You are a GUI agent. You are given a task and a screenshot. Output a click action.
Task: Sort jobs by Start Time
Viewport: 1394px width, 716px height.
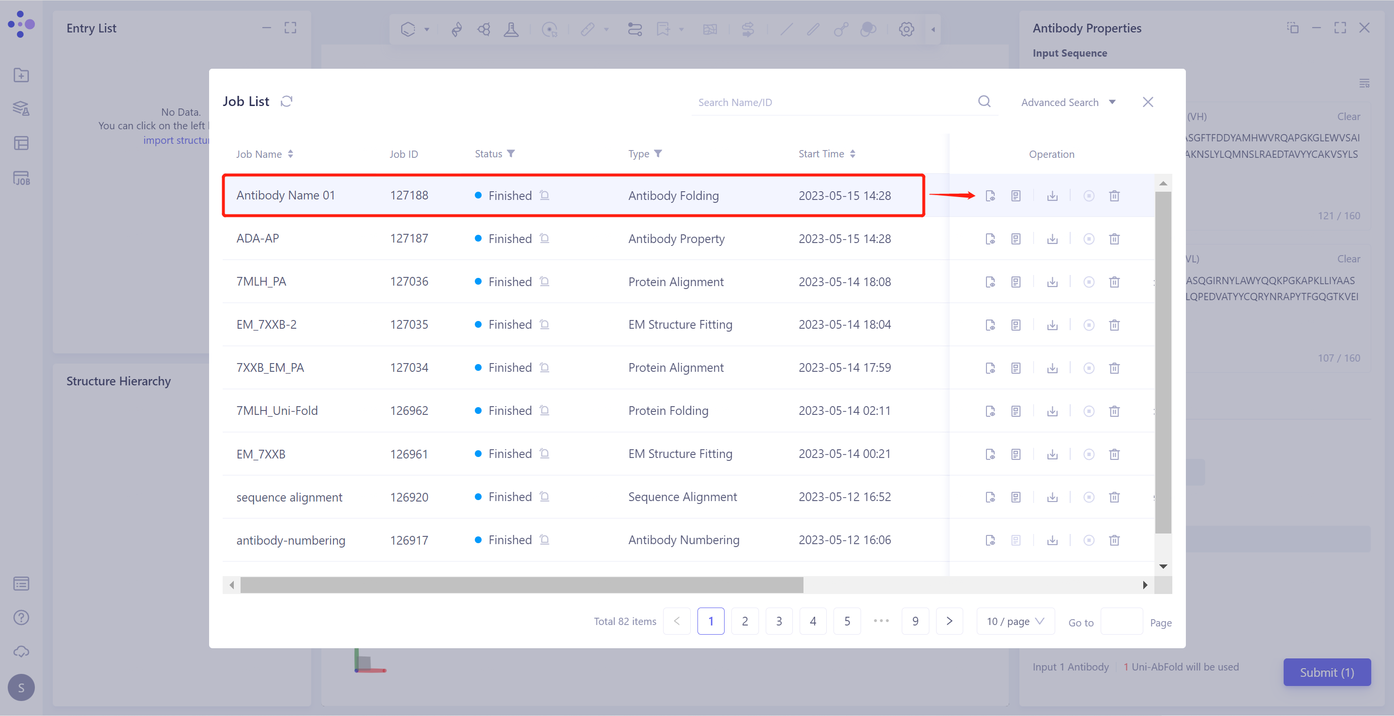point(852,153)
